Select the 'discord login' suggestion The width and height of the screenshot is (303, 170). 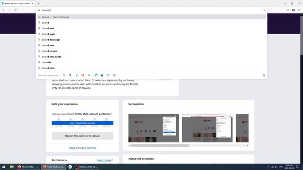[151, 34]
